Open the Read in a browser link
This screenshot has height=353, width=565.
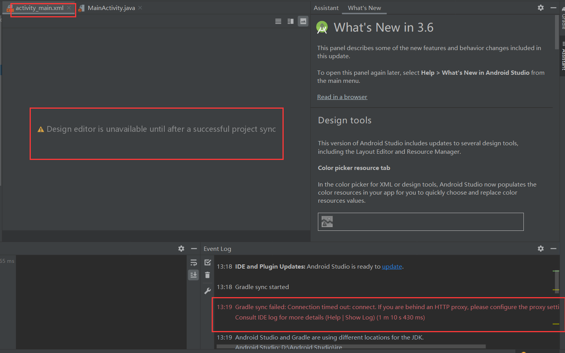pyautogui.click(x=342, y=97)
